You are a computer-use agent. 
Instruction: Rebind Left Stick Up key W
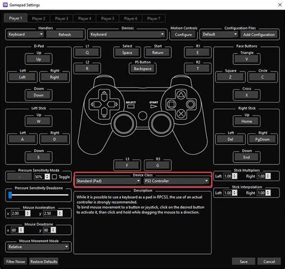[38, 122]
